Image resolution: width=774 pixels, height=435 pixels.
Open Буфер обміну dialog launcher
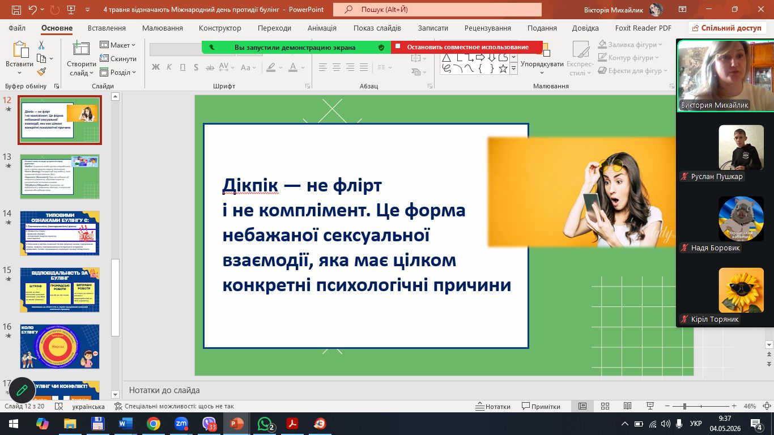[57, 87]
